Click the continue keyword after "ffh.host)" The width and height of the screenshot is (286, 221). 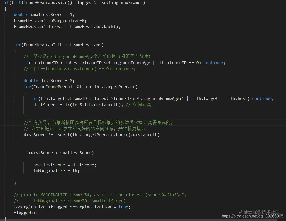(x=262, y=99)
